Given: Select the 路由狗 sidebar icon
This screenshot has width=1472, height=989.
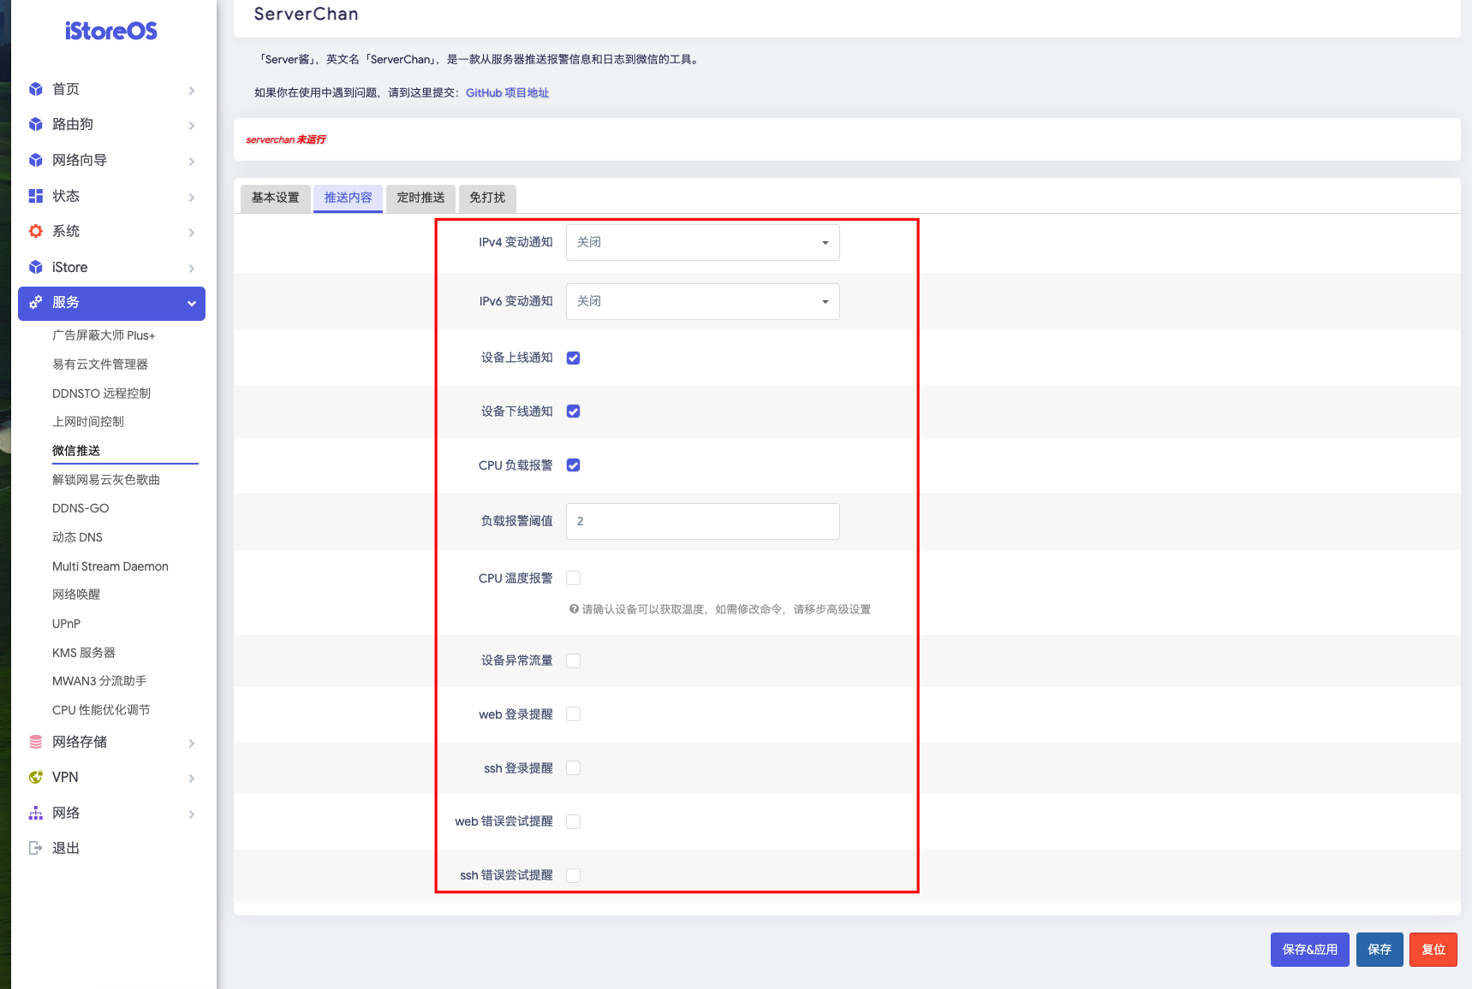Looking at the screenshot, I should point(35,124).
